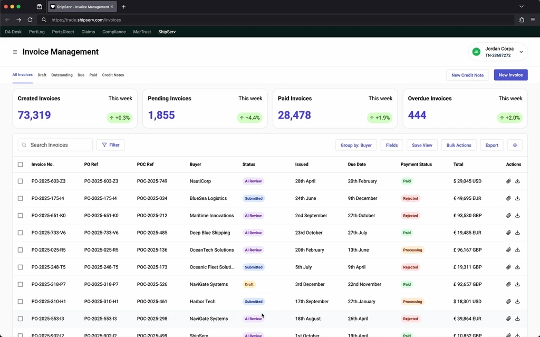Open the DA-Desk navigation link
The height and width of the screenshot is (337, 540).
[13, 32]
